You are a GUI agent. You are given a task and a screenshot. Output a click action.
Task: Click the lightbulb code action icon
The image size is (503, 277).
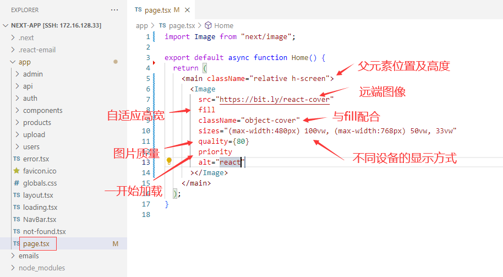169,161
